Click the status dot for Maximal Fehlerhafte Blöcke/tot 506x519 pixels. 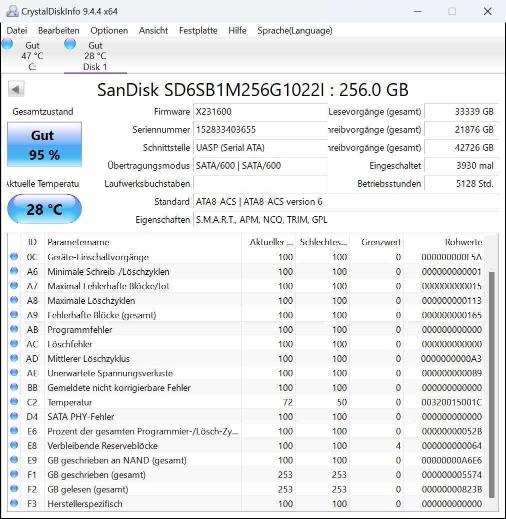(x=14, y=286)
